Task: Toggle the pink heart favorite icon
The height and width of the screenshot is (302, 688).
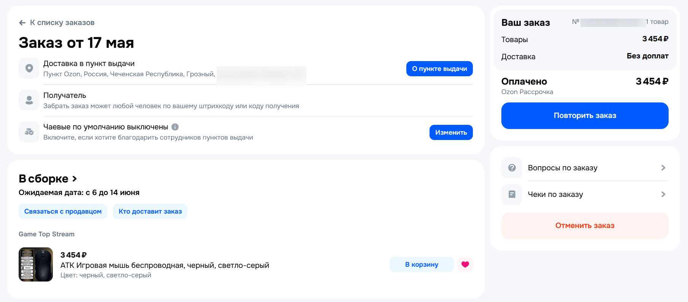Action: pos(465,264)
